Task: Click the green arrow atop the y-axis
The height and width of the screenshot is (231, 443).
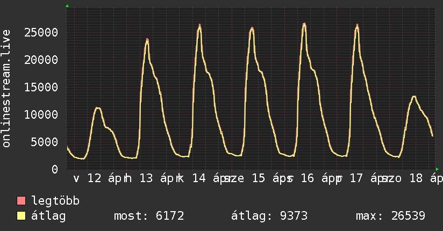Action: click(x=67, y=6)
